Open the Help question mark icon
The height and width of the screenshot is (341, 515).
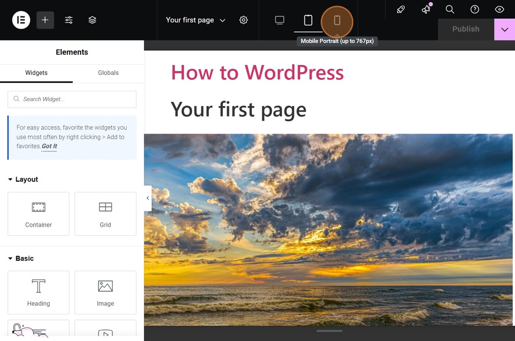[x=475, y=9]
